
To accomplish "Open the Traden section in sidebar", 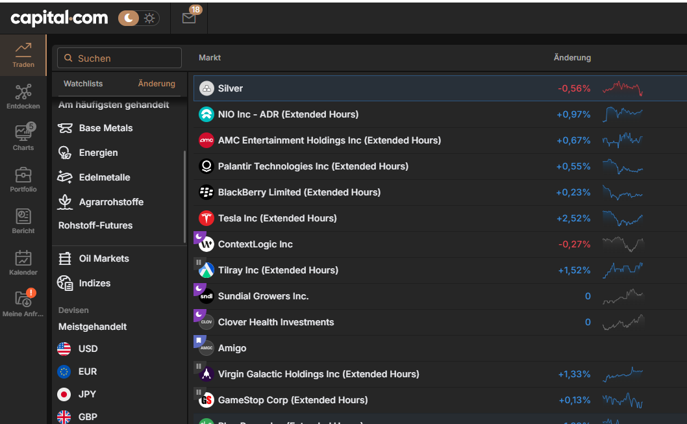I will click(23, 55).
